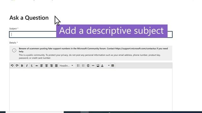Click inside the Details text editor area

[91, 89]
